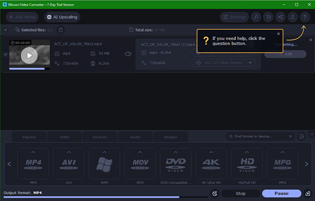Image resolution: width=315 pixels, height=201 pixels.
Task: Select the WMV format
Action: click(x=104, y=164)
